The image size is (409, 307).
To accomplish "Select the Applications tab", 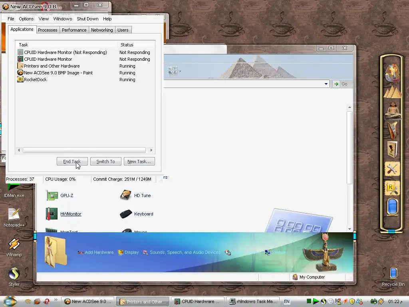I will 22,29.
